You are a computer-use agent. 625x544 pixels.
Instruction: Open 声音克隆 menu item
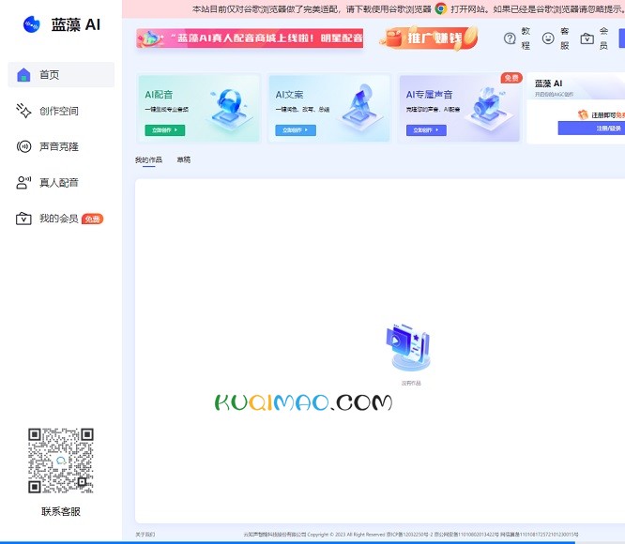[61, 146]
